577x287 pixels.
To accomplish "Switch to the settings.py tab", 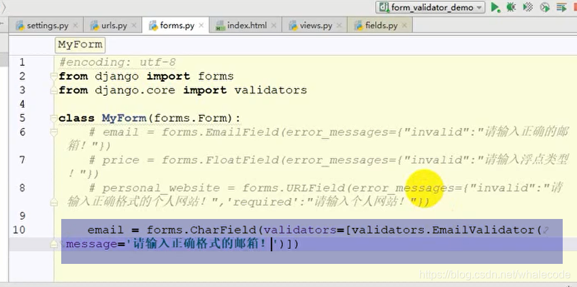I will tap(48, 26).
